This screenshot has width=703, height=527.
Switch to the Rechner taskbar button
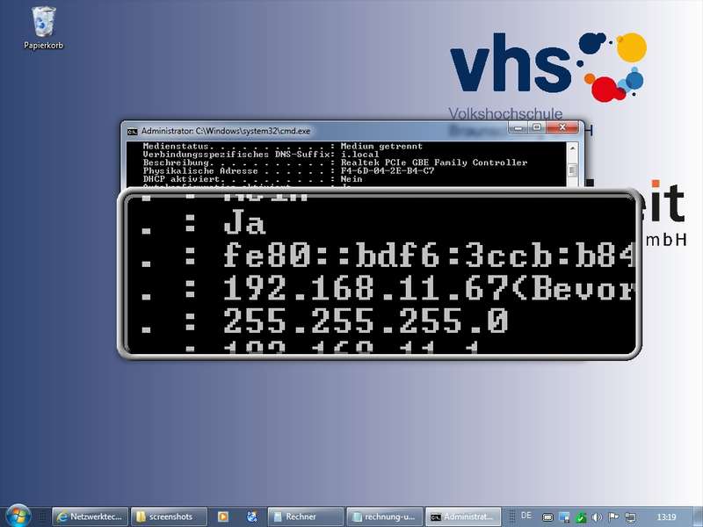click(305, 516)
